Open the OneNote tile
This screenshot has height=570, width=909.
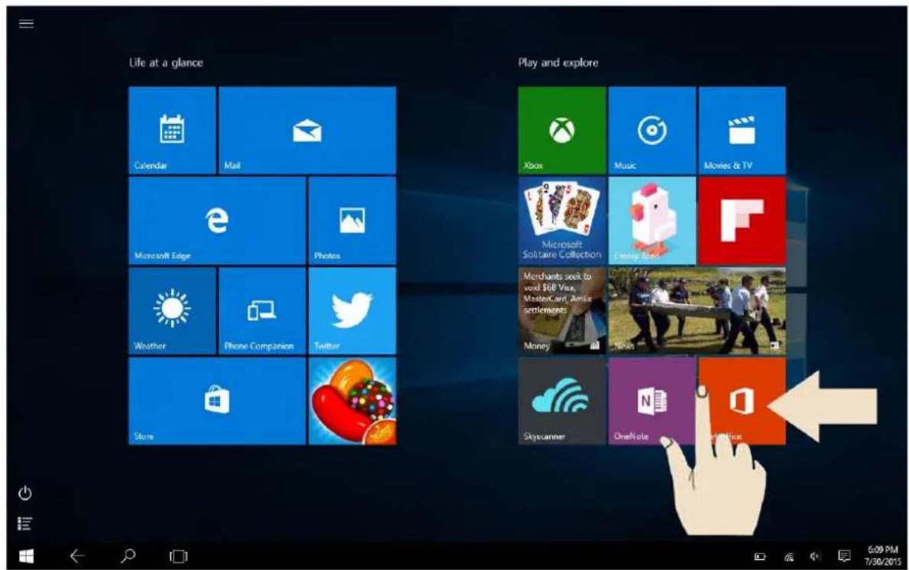[652, 401]
